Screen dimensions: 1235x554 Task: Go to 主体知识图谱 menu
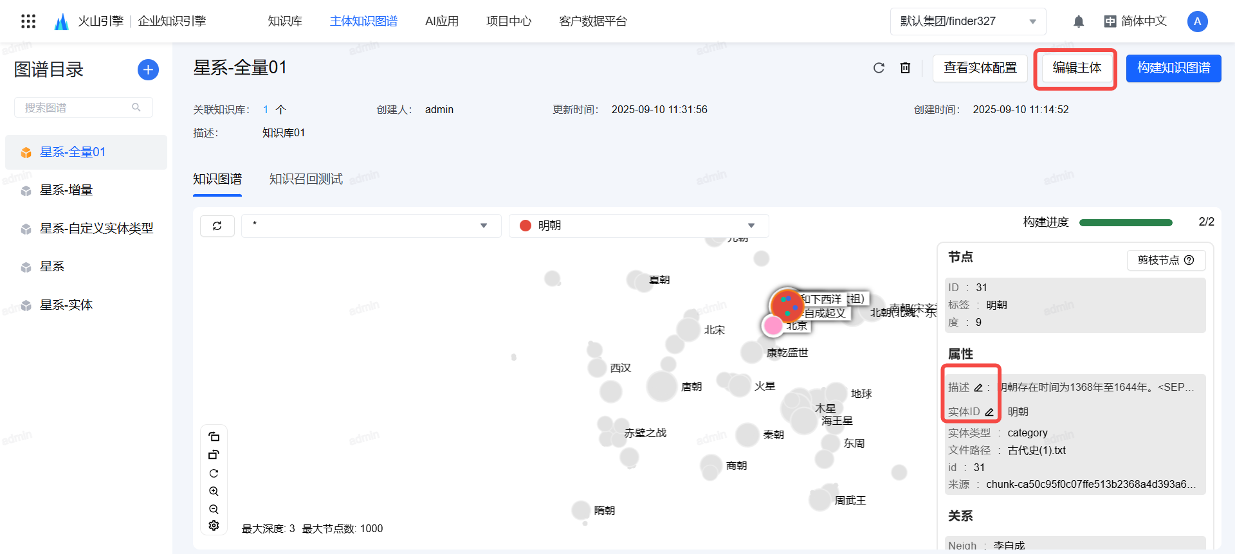[x=363, y=21]
